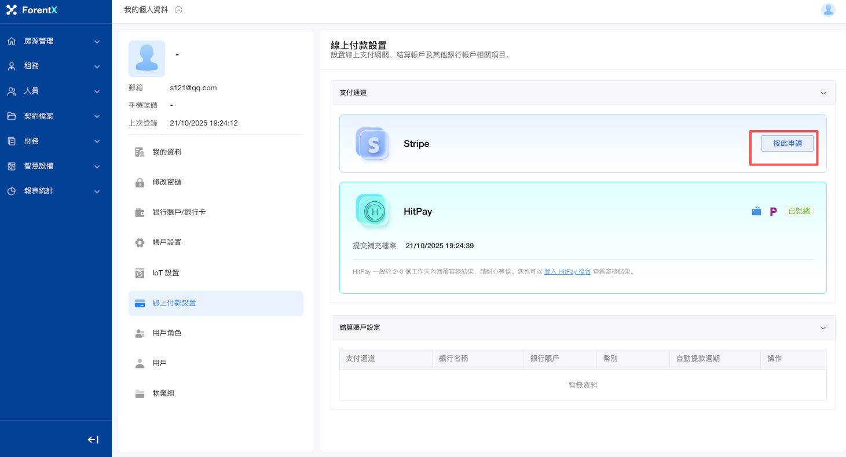Click the purple P payment icon
This screenshot has width=846, height=457.
[x=773, y=212]
